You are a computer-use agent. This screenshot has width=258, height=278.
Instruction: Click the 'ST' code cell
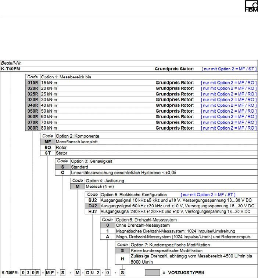point(48,153)
